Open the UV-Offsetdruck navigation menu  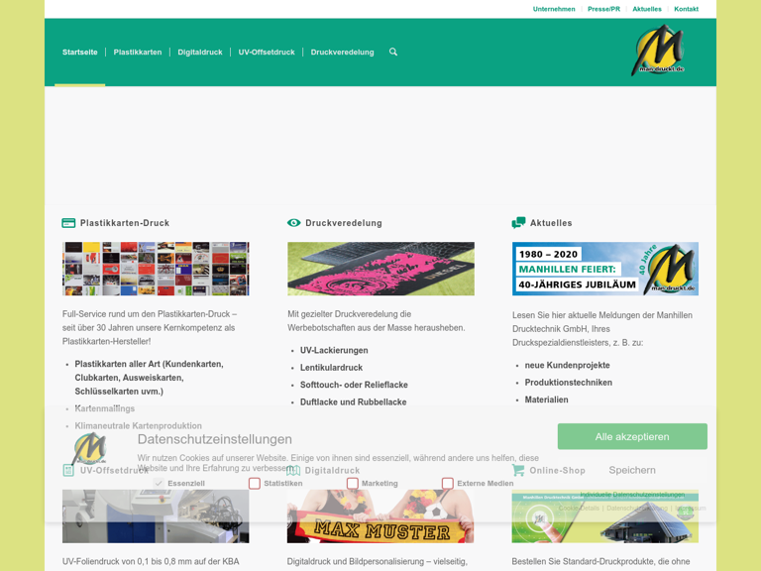tap(266, 53)
